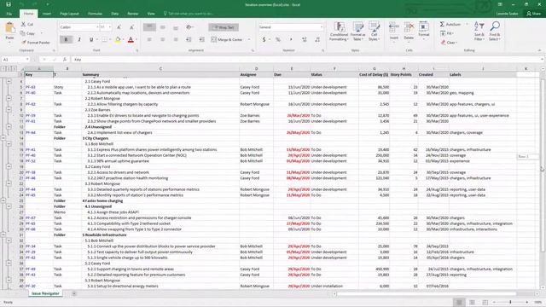Click the Orientation text angle icon
The width and height of the screenshot is (546, 307).
tap(189, 27)
